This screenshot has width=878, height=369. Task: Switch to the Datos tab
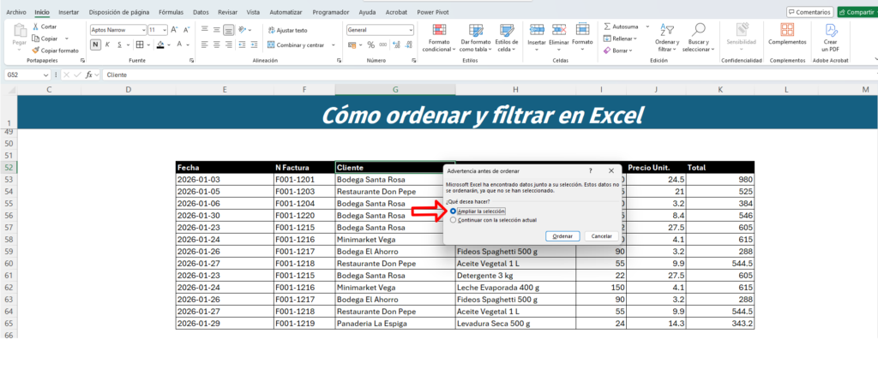[x=201, y=12]
